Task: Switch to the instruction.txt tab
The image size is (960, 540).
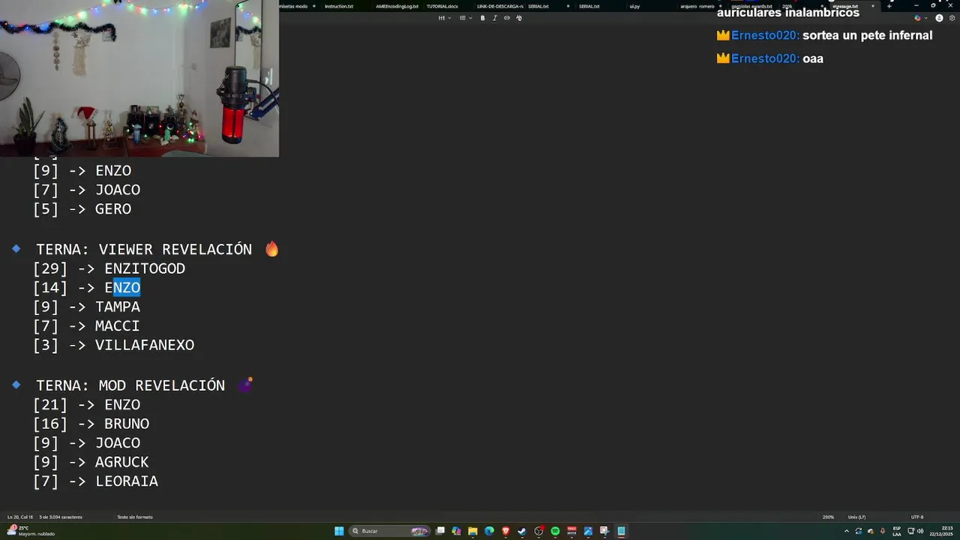Action: pos(339,6)
